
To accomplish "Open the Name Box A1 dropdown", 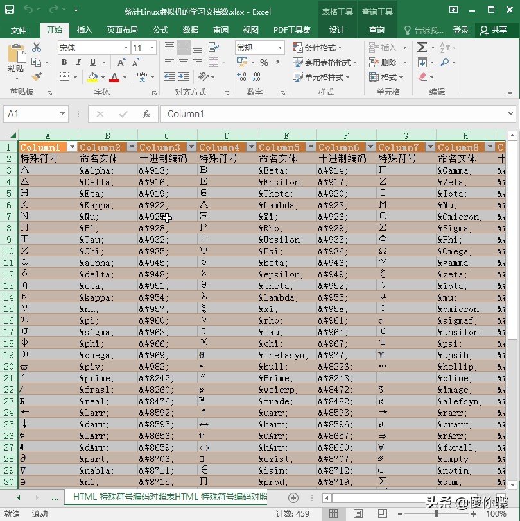I will point(62,113).
